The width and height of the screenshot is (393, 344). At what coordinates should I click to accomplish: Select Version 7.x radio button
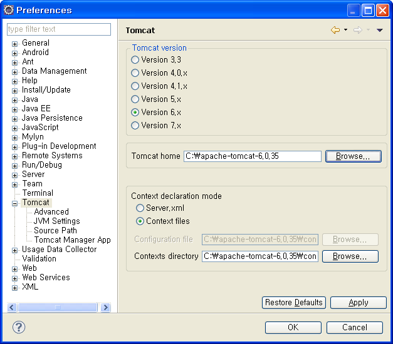(x=135, y=125)
